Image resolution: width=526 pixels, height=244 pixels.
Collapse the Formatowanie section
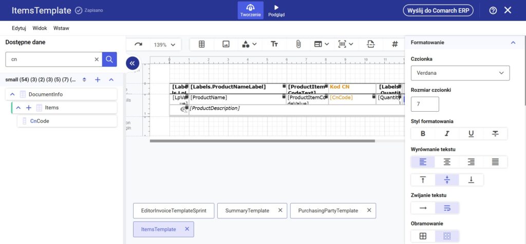point(513,43)
